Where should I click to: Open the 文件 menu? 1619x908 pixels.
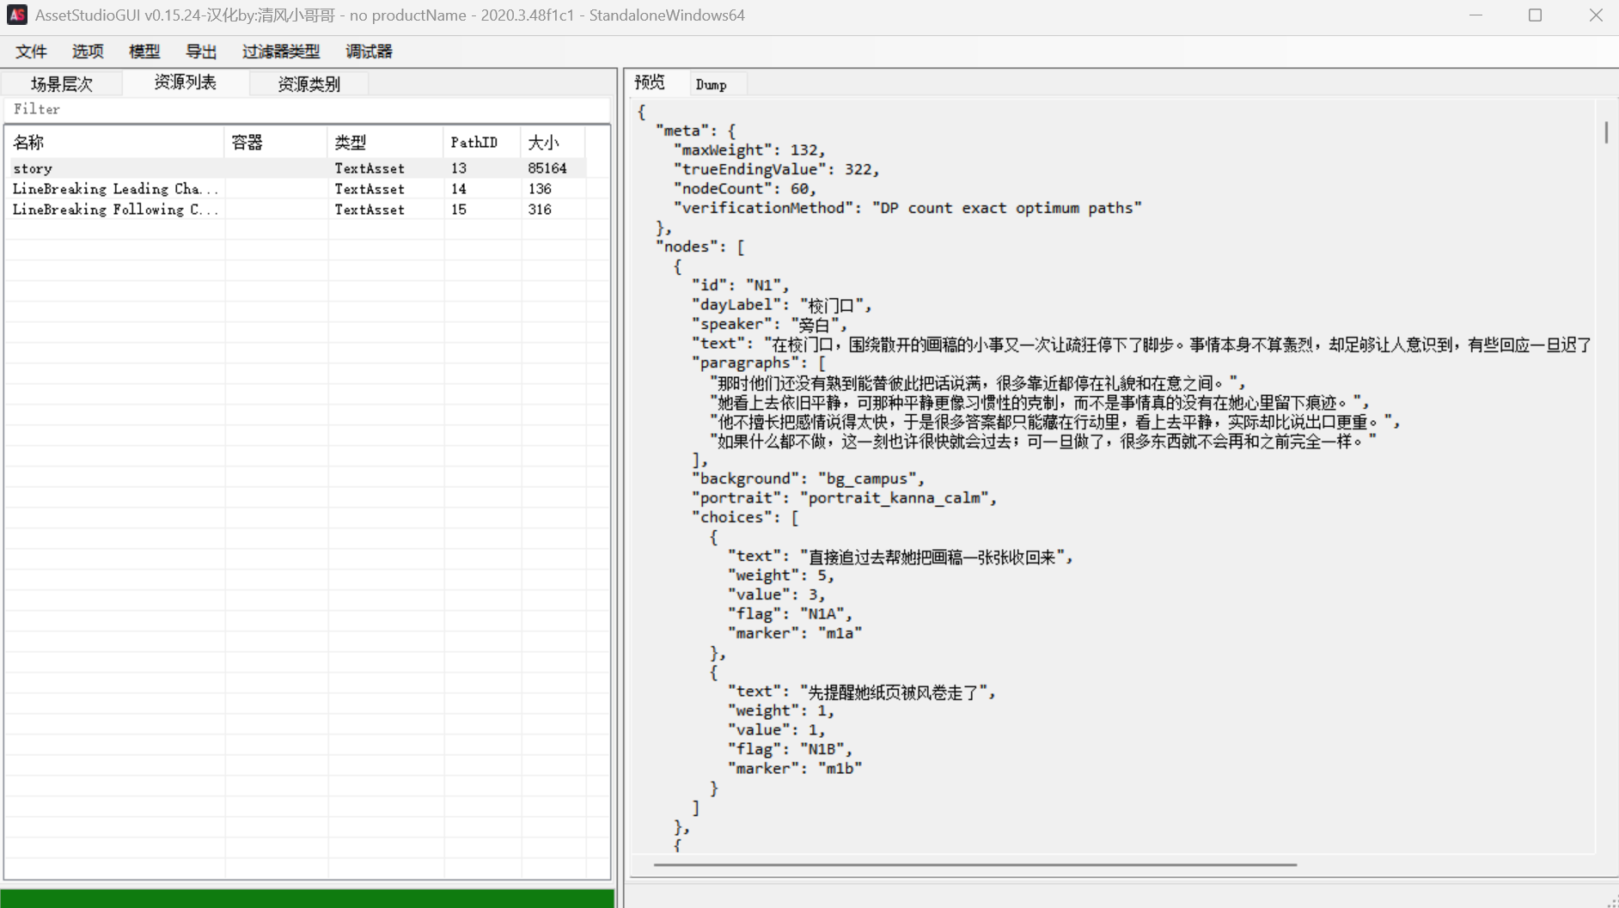[x=31, y=52]
